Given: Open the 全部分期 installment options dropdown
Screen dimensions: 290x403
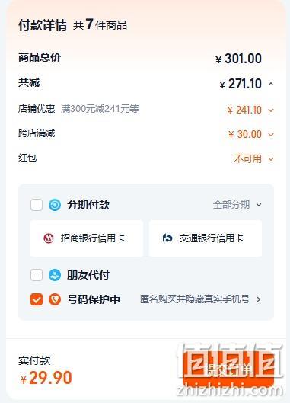Looking at the screenshot, I should pyautogui.click(x=259, y=205).
